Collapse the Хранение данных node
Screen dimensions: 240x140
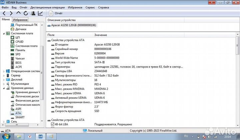pyautogui.click(x=4, y=88)
